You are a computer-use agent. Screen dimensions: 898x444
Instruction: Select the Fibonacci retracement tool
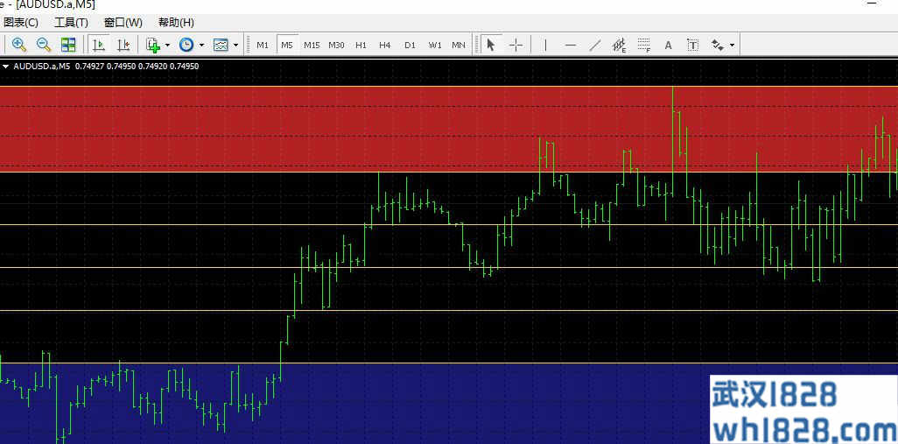tap(643, 45)
